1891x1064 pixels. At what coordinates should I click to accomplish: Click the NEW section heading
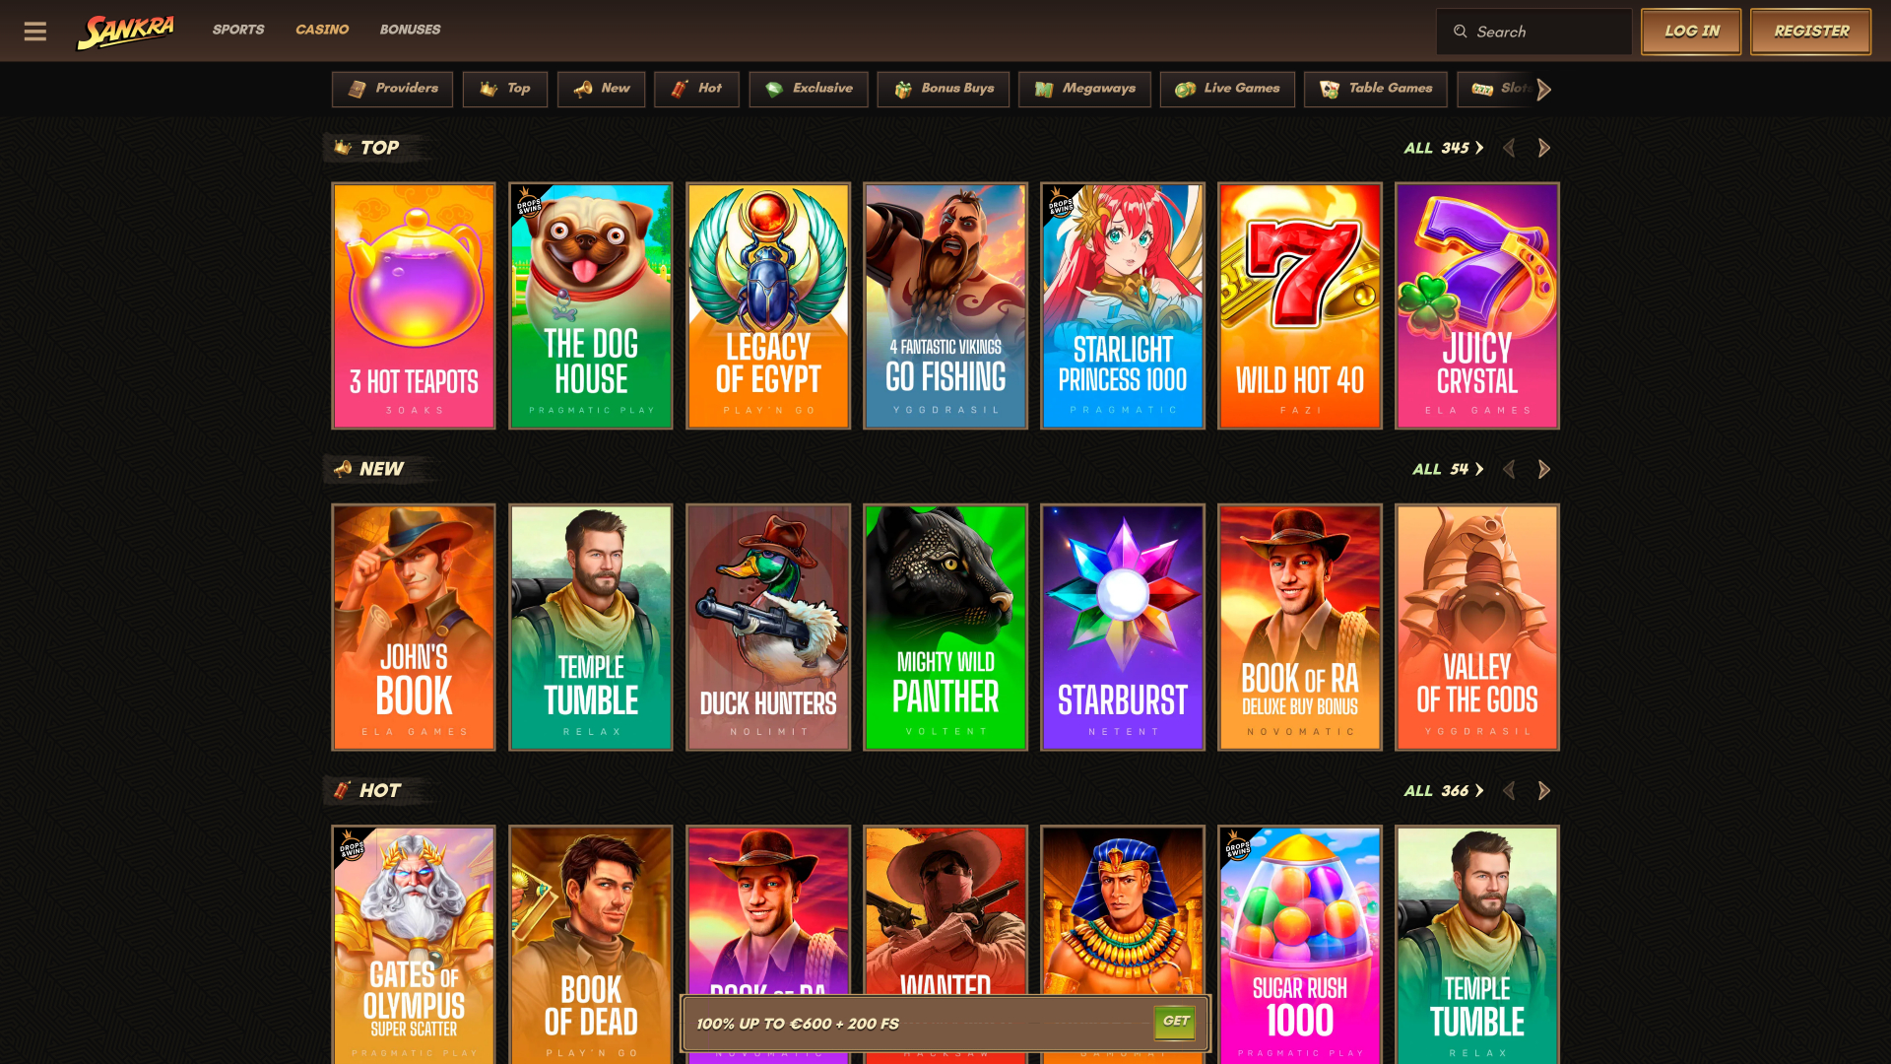(381, 469)
